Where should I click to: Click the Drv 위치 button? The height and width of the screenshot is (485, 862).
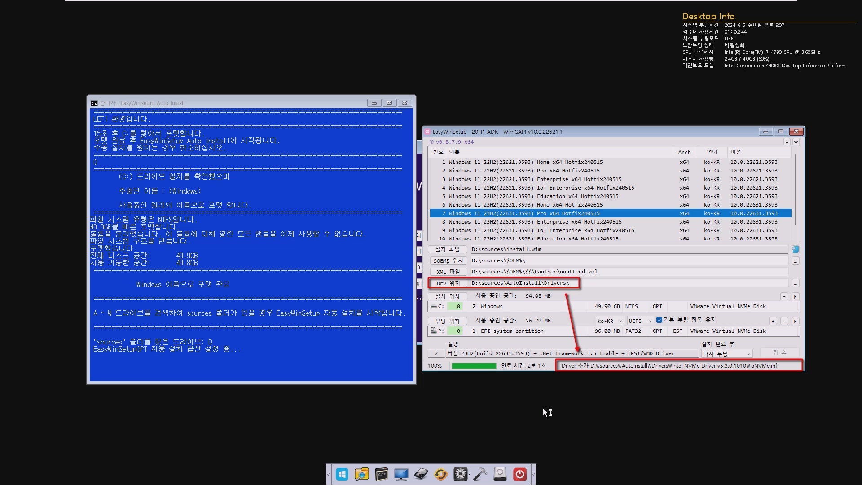pyautogui.click(x=448, y=283)
